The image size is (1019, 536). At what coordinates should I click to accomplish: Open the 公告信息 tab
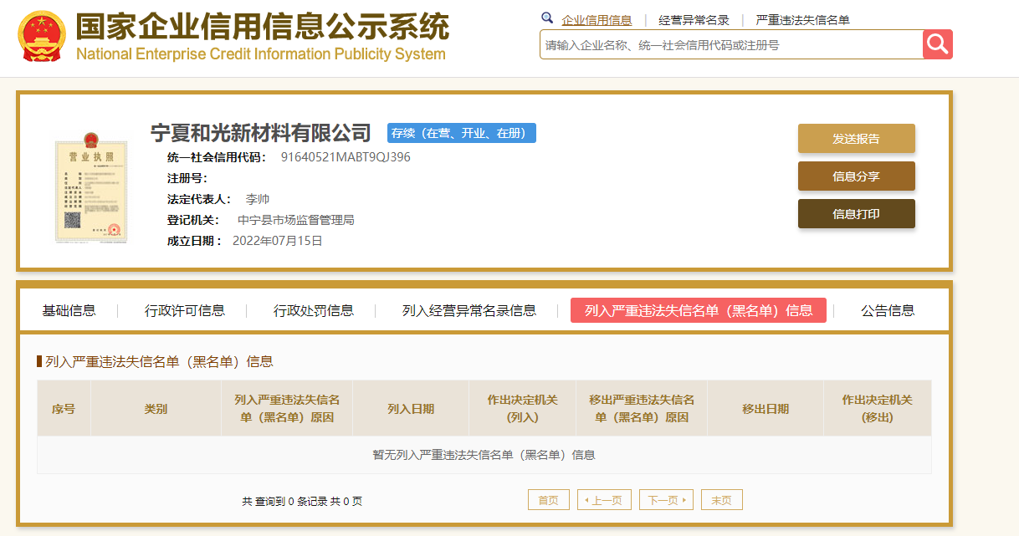(x=888, y=310)
